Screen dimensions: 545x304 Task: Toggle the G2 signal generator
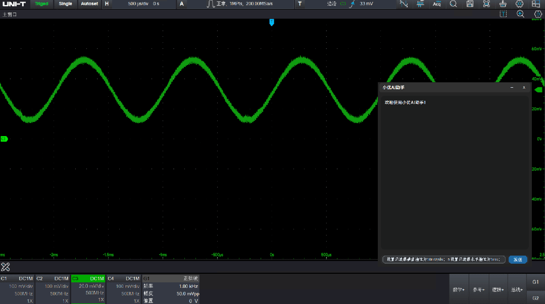click(535, 298)
